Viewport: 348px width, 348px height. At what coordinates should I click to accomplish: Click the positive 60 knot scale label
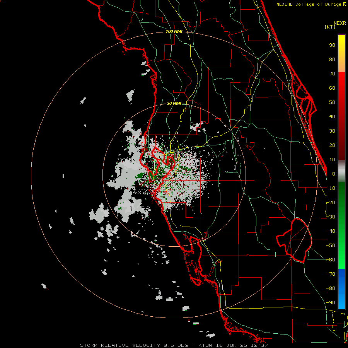pos(332,88)
